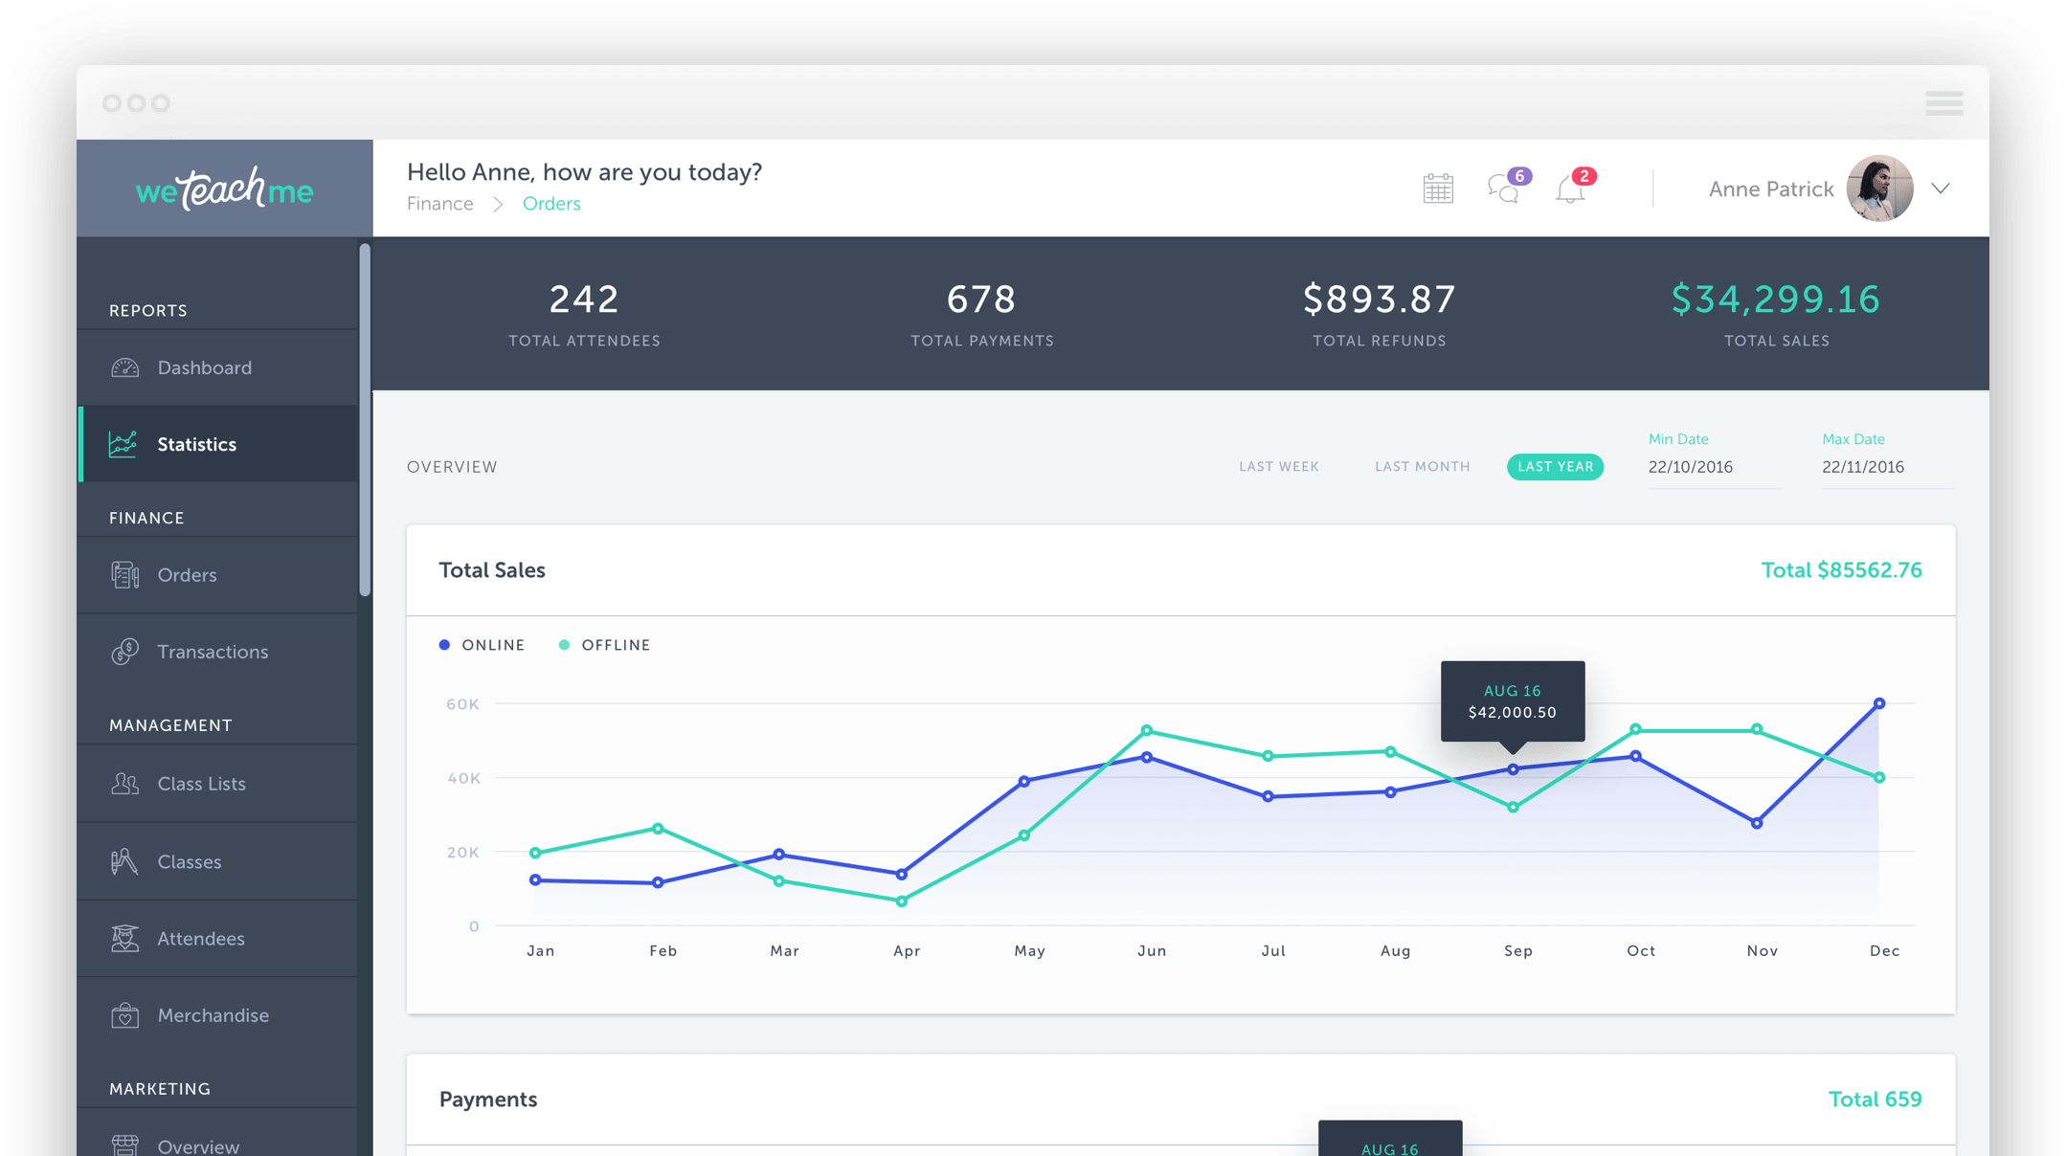Open the Dashboard gauge icon
Viewport: 2066px width, 1156px height.
(x=124, y=367)
